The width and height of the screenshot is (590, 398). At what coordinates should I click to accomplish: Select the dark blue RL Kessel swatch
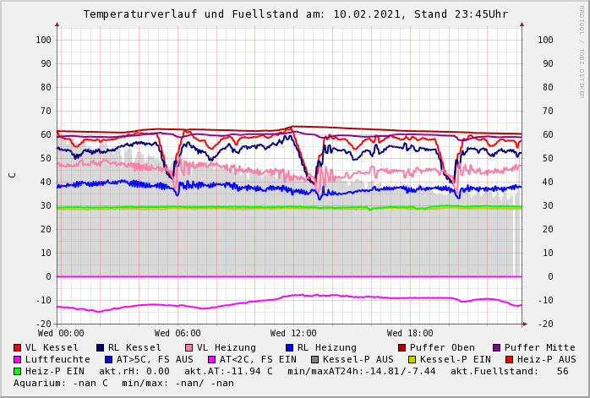(101, 347)
